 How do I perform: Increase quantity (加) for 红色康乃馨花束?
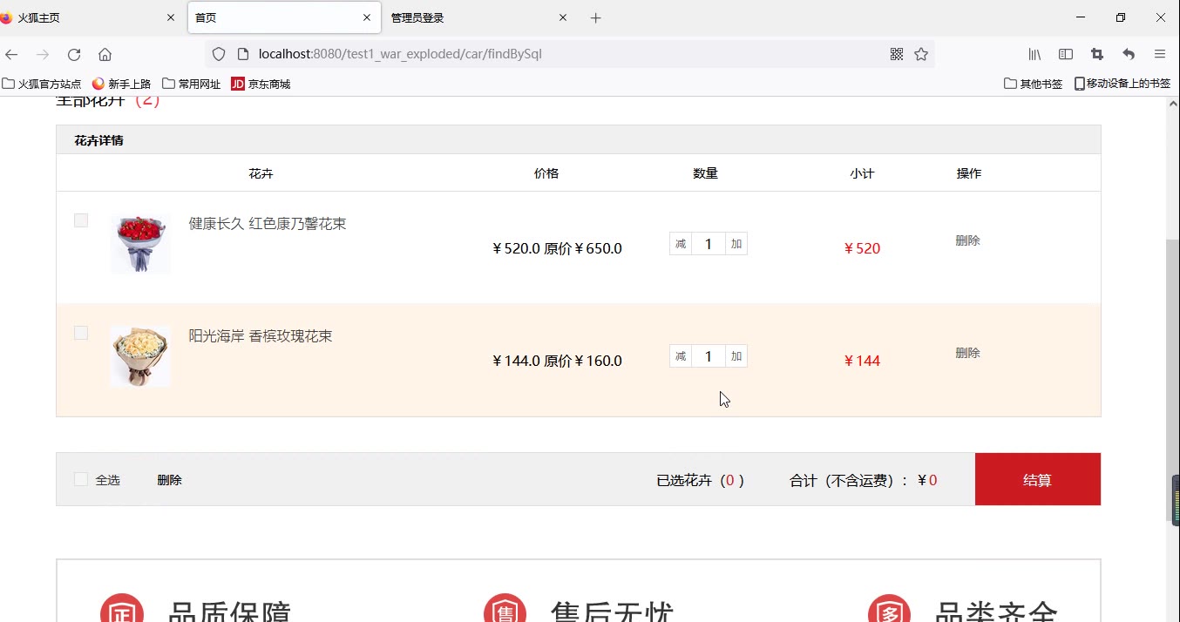(x=736, y=244)
